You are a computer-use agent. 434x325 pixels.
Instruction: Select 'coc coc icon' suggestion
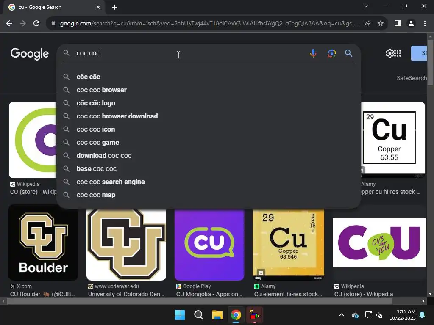(209, 129)
